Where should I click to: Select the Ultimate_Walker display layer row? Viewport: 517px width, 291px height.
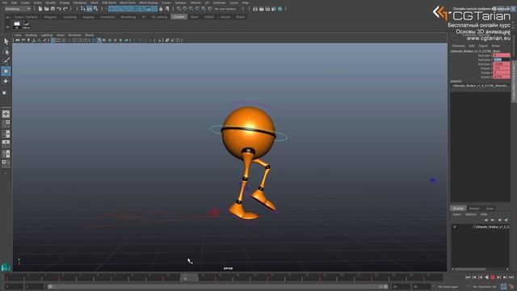(x=481, y=227)
